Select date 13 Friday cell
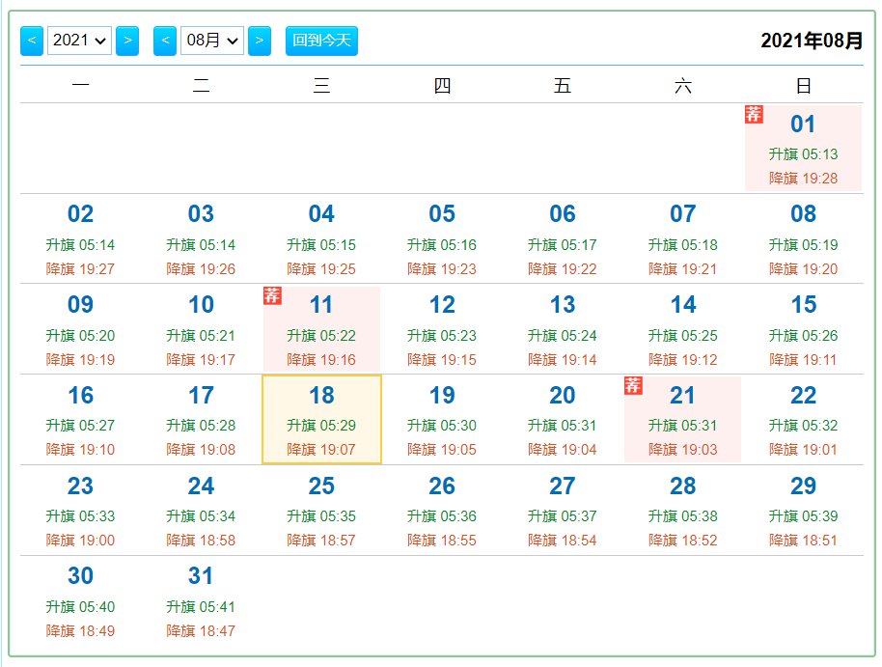The width and height of the screenshot is (882, 667). click(563, 329)
